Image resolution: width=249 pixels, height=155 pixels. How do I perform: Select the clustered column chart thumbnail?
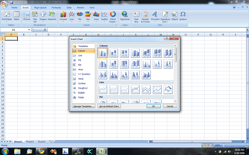(102, 53)
